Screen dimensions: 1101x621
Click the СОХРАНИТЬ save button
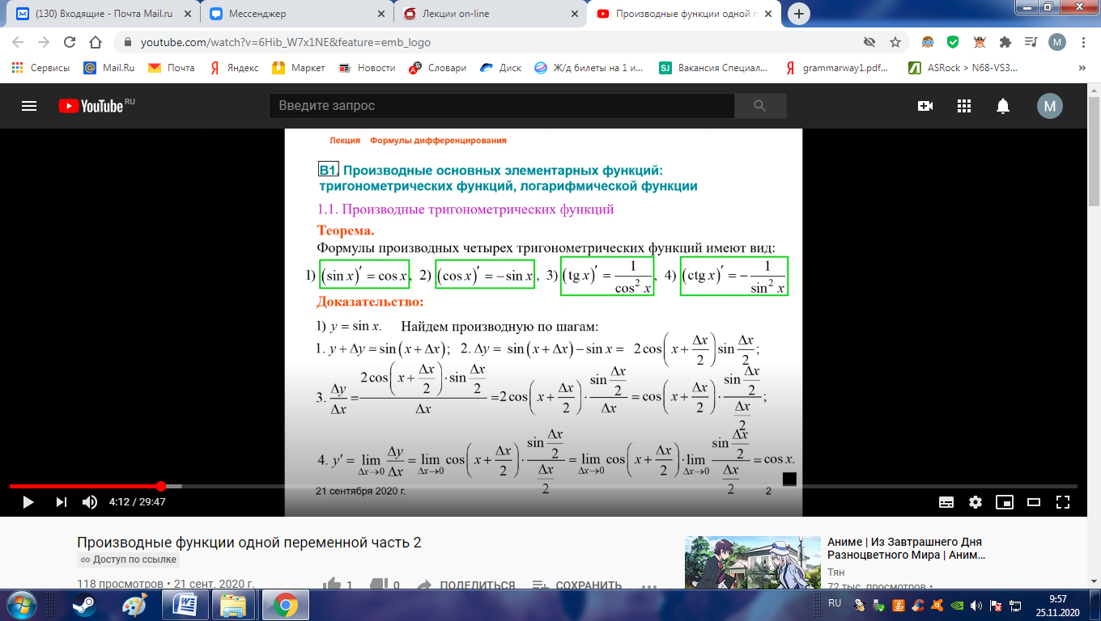pyautogui.click(x=576, y=585)
